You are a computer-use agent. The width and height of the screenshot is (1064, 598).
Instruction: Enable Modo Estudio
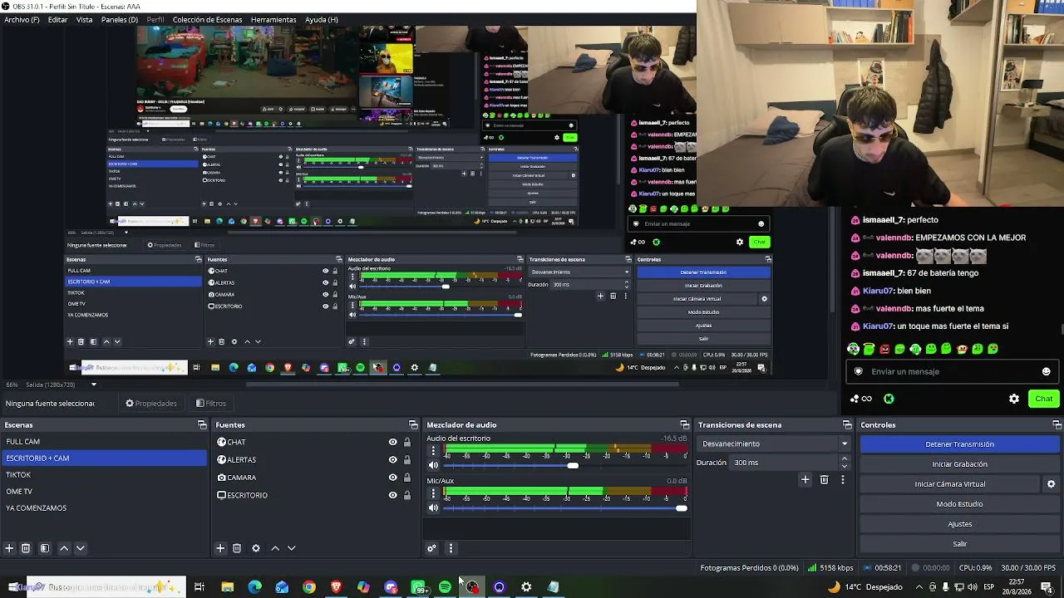[959, 504]
